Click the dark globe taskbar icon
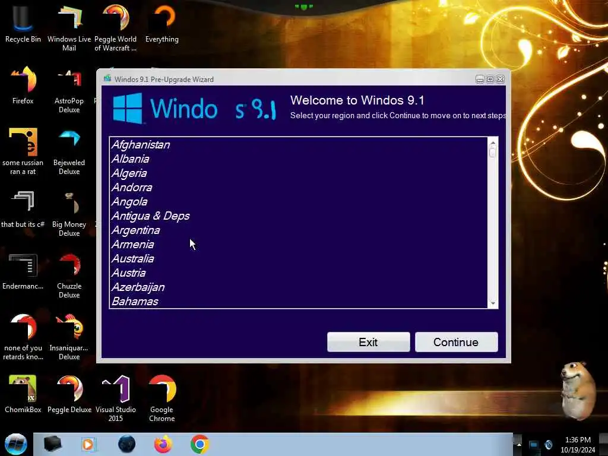Image resolution: width=608 pixels, height=456 pixels. [127, 444]
